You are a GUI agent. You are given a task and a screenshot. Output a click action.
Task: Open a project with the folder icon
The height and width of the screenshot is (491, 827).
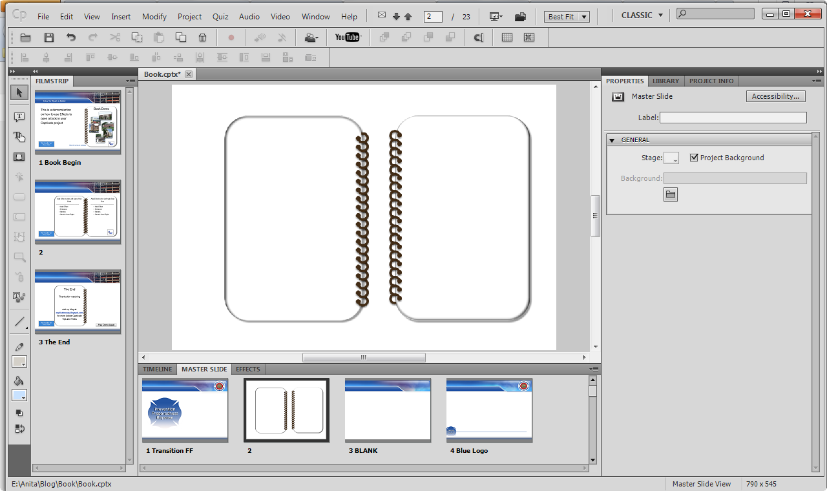pos(25,37)
